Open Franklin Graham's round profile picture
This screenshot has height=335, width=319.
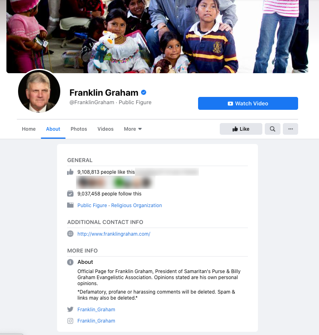pos(39,91)
